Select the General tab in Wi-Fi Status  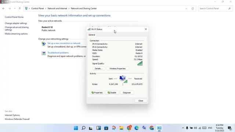coord(92,35)
